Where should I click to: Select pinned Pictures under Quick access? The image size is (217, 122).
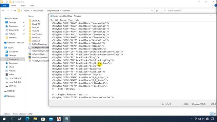pos(12,34)
